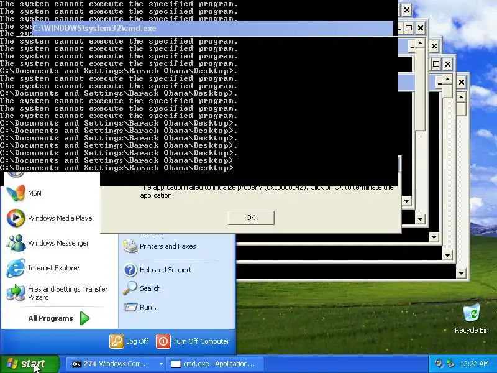Click the Log Off button

point(129,341)
